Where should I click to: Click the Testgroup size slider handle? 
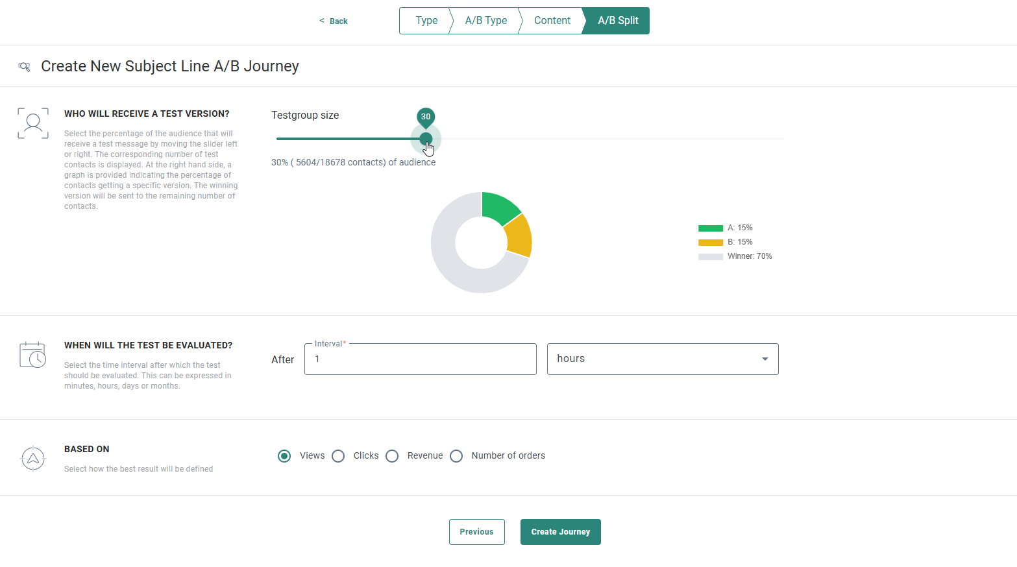[426, 139]
